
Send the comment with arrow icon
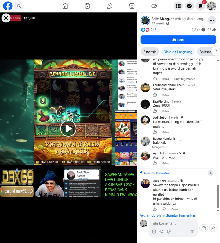click(192, 232)
